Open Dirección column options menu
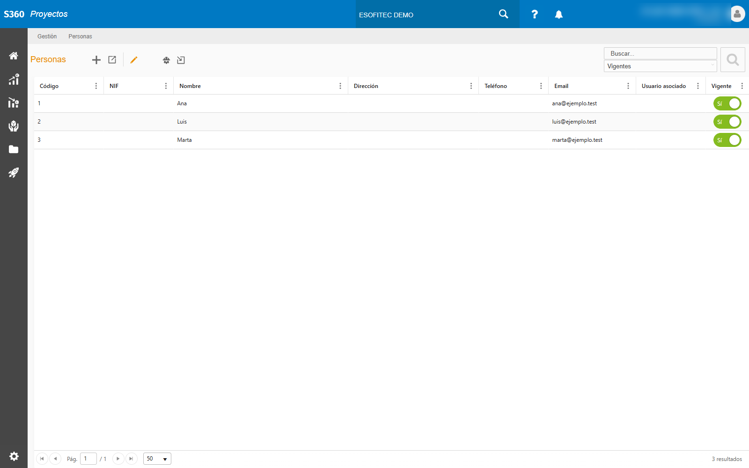Image resolution: width=749 pixels, height=468 pixels. (471, 86)
